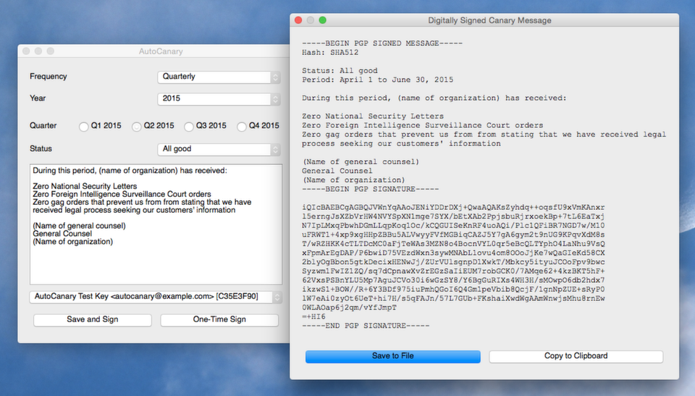Click 'Zero National Security Letters' in AutoCanary editor
695x396 pixels.
coord(85,186)
